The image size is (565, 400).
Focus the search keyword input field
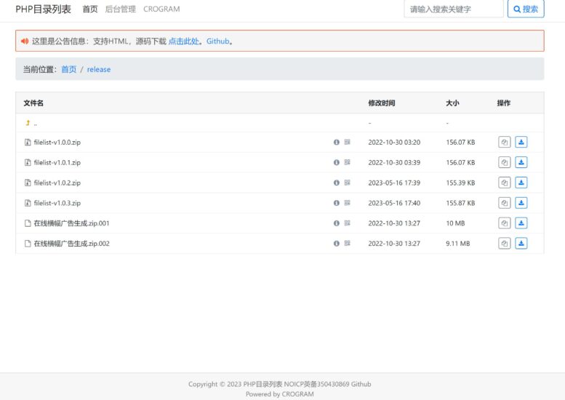point(454,9)
